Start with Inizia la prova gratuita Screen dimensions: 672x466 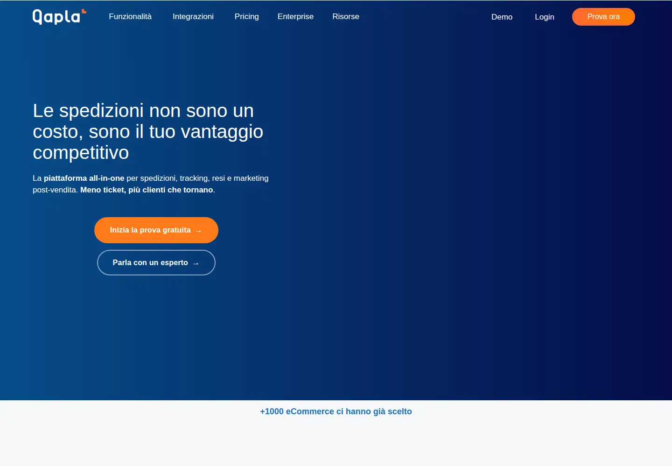point(156,230)
